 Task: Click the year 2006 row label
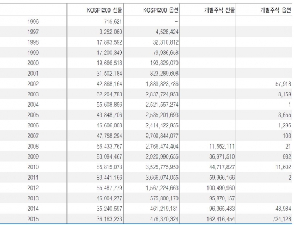33,125
